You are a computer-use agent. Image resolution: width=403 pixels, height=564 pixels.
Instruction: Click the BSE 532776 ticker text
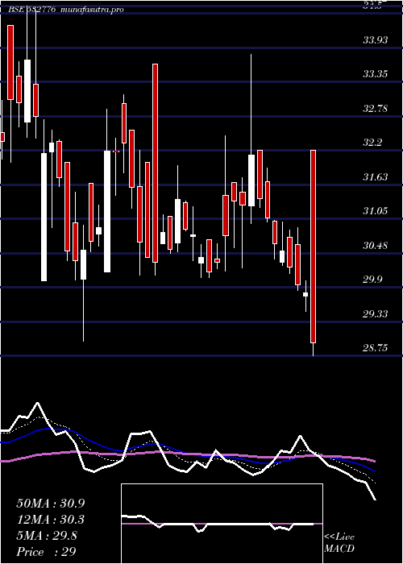click(32, 10)
